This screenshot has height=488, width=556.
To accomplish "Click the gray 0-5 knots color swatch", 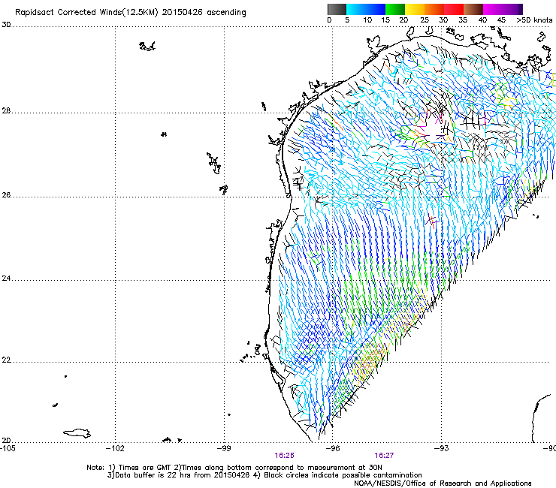I will tap(337, 9).
